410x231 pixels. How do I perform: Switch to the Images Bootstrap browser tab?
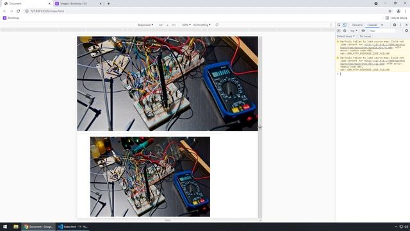pos(78,4)
